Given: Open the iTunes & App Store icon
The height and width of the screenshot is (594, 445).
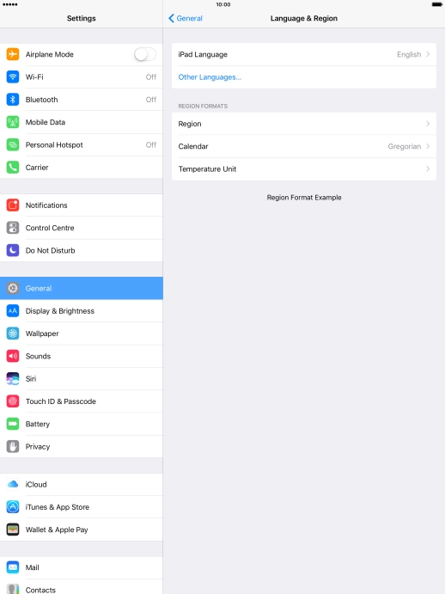Looking at the screenshot, I should click(13, 507).
